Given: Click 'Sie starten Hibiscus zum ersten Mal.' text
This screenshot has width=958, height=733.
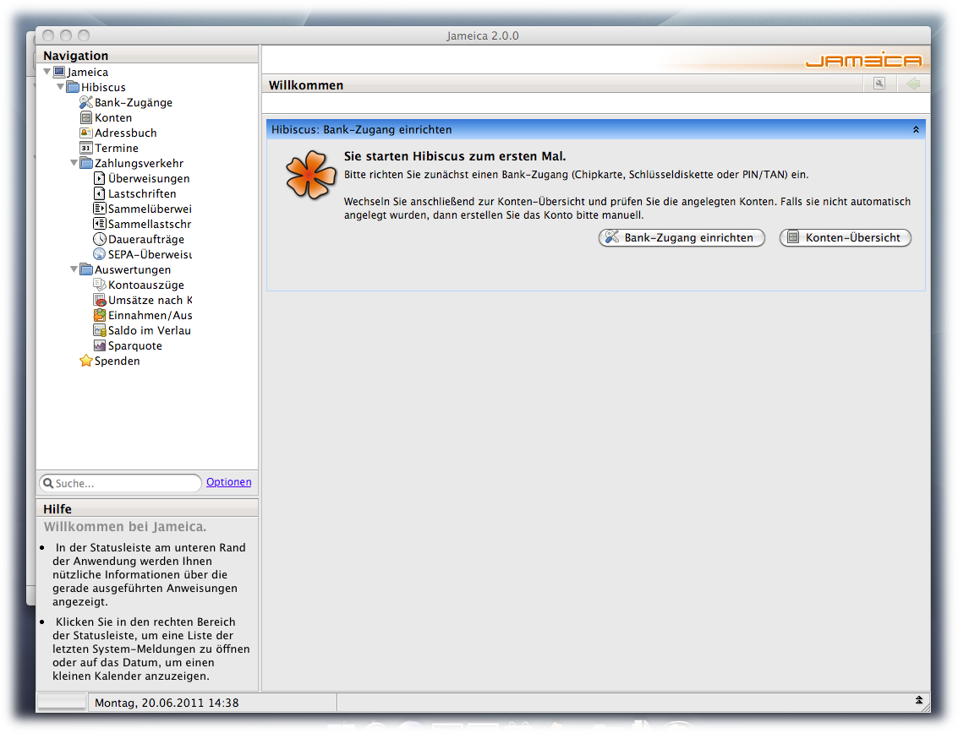Looking at the screenshot, I should tap(455, 156).
